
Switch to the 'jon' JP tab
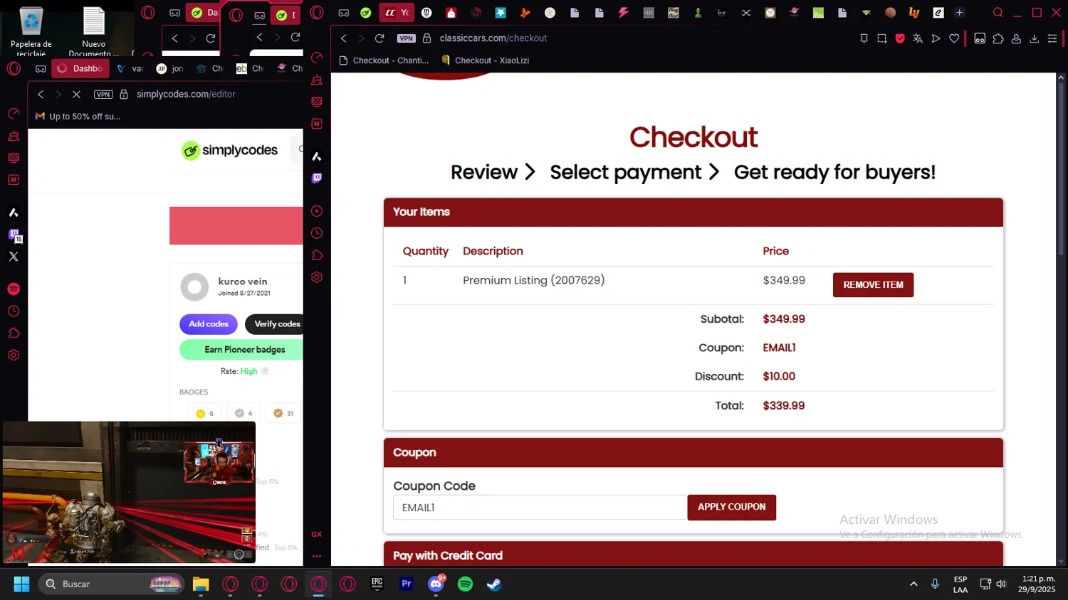pyautogui.click(x=169, y=68)
